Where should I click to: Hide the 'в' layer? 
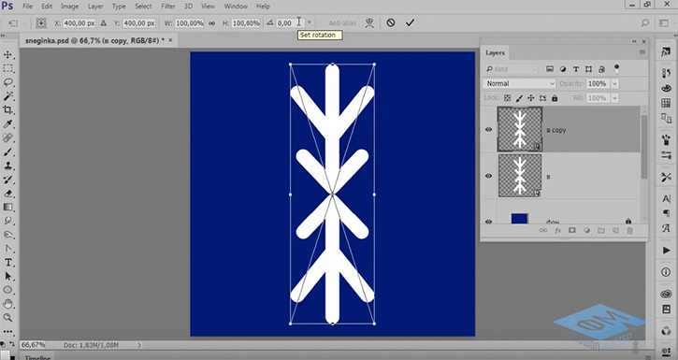coord(488,176)
